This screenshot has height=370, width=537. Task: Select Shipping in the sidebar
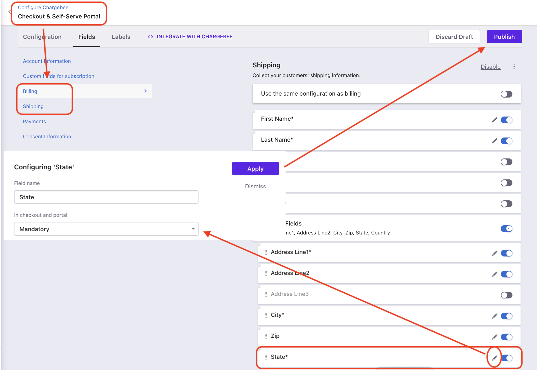33,106
